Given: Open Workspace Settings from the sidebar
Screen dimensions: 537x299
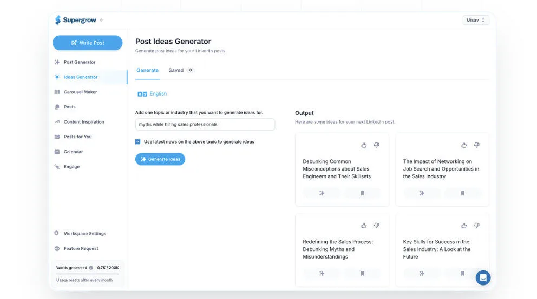Looking at the screenshot, I should pyautogui.click(x=84, y=234).
